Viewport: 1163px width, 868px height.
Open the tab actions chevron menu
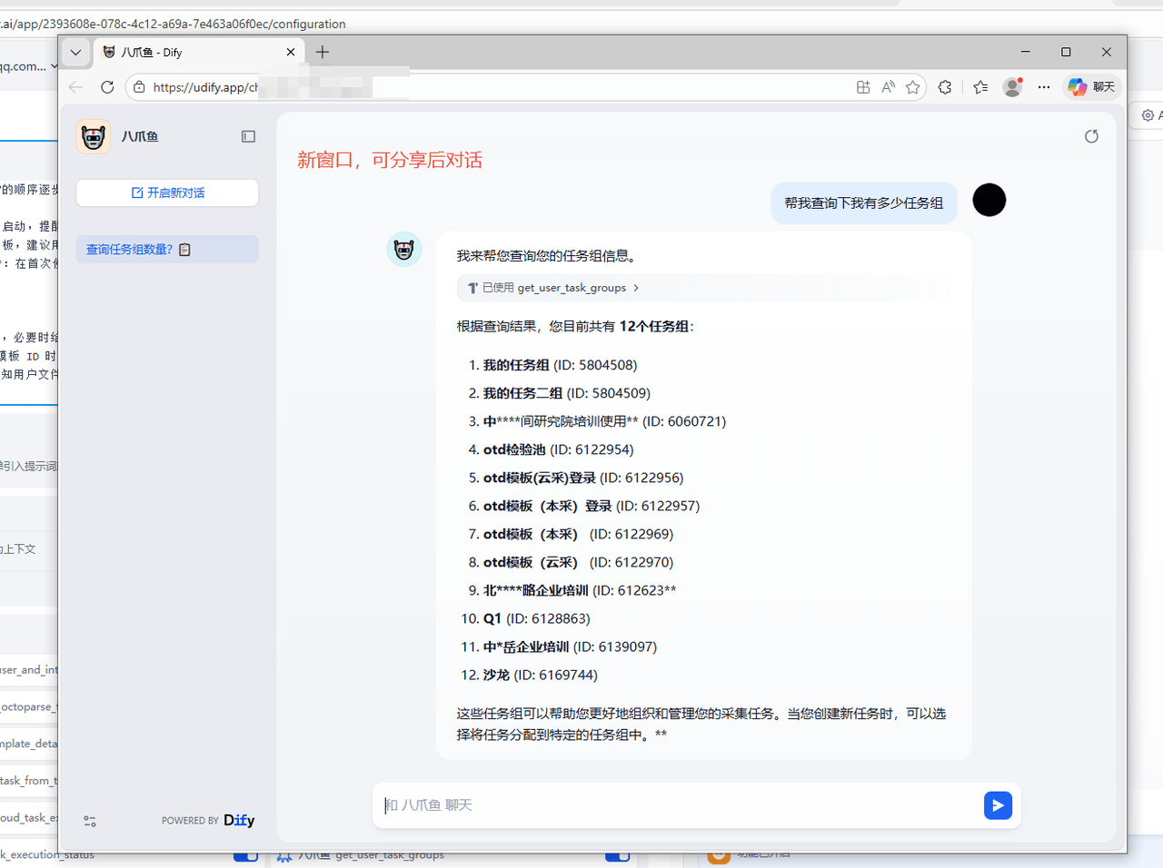coord(75,53)
